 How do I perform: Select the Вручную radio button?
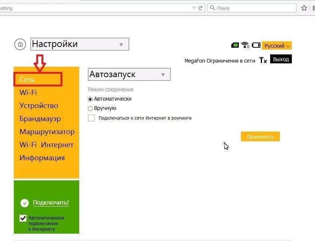tap(90, 108)
